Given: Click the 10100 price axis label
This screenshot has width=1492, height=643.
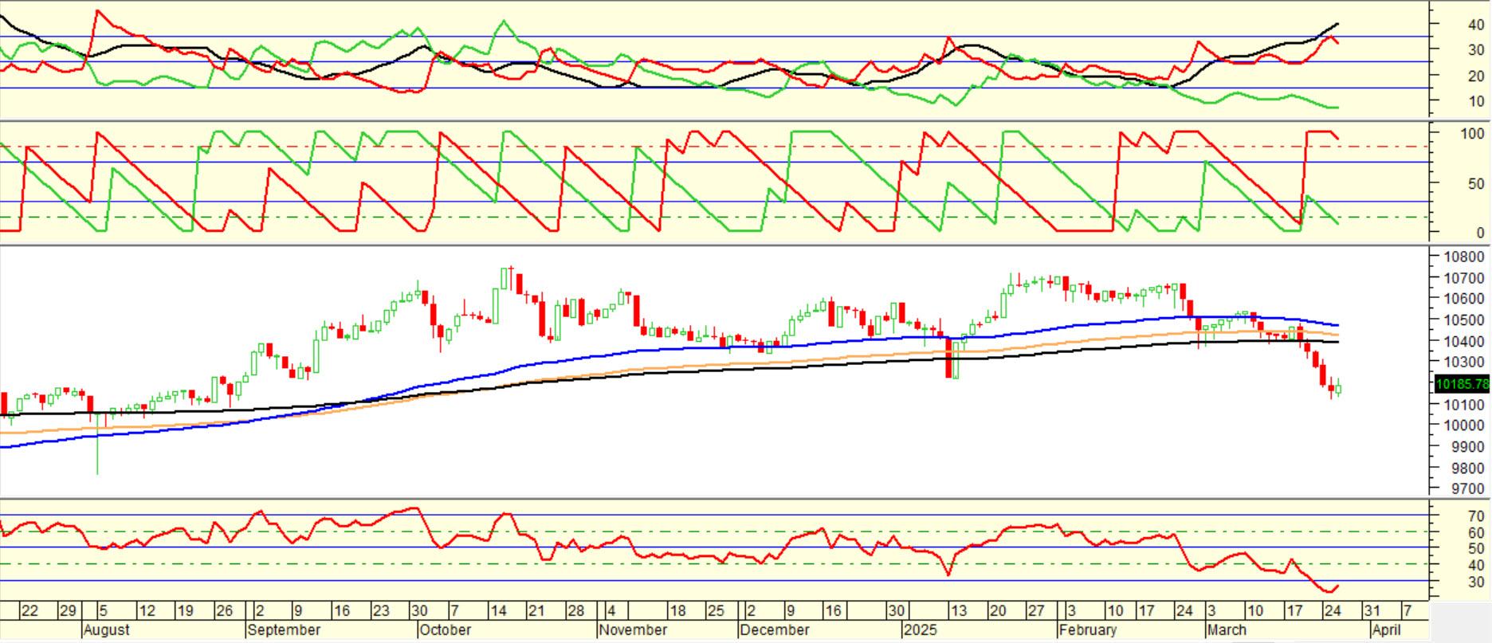Looking at the screenshot, I should pyautogui.click(x=1464, y=405).
